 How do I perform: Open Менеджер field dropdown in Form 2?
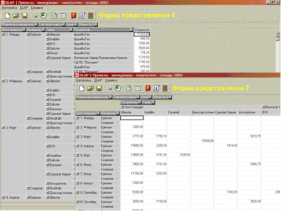coord(118,113)
